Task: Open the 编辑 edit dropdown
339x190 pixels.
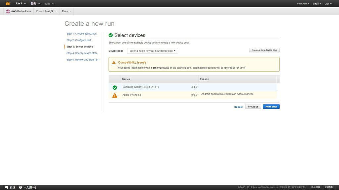Action: (49, 4)
